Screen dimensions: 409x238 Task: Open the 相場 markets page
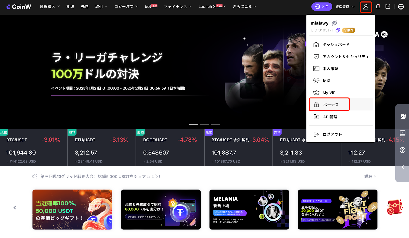[x=70, y=7]
